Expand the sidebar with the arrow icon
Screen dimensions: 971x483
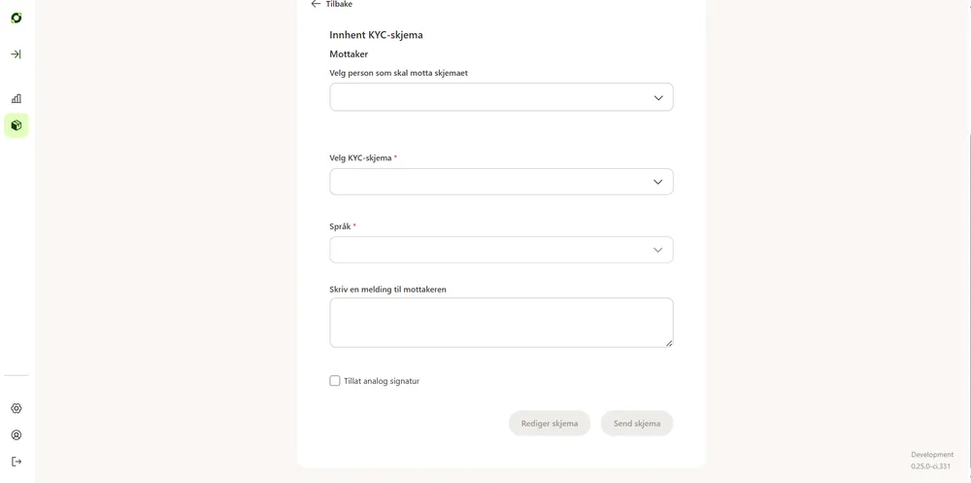[x=17, y=54]
